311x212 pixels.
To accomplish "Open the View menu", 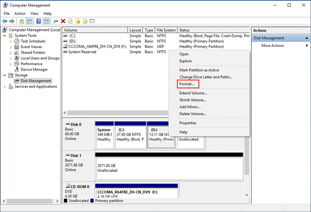I will (x=34, y=14).
